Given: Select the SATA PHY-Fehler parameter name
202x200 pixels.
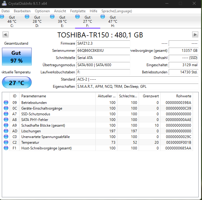Looking at the screenshot, I should click(x=35, y=120).
